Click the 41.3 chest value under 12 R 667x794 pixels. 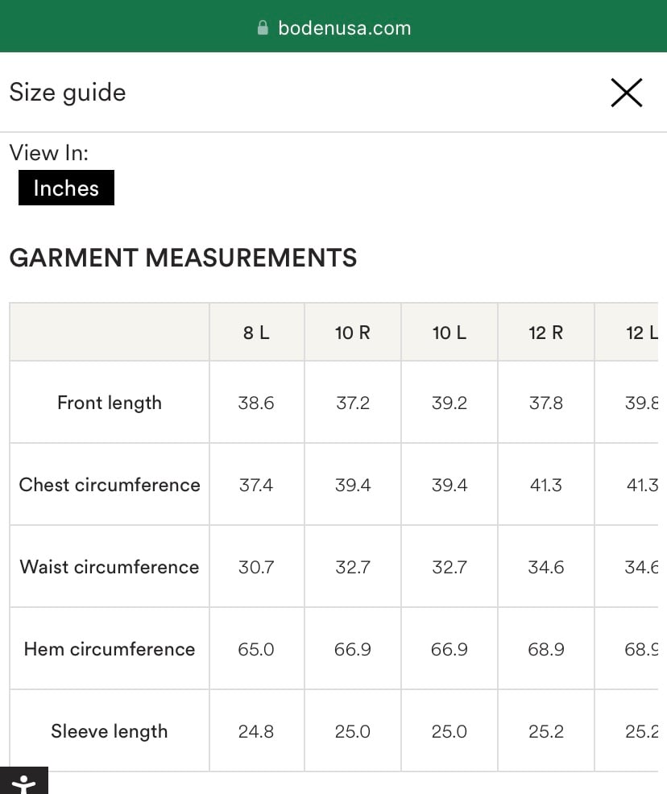pos(546,485)
